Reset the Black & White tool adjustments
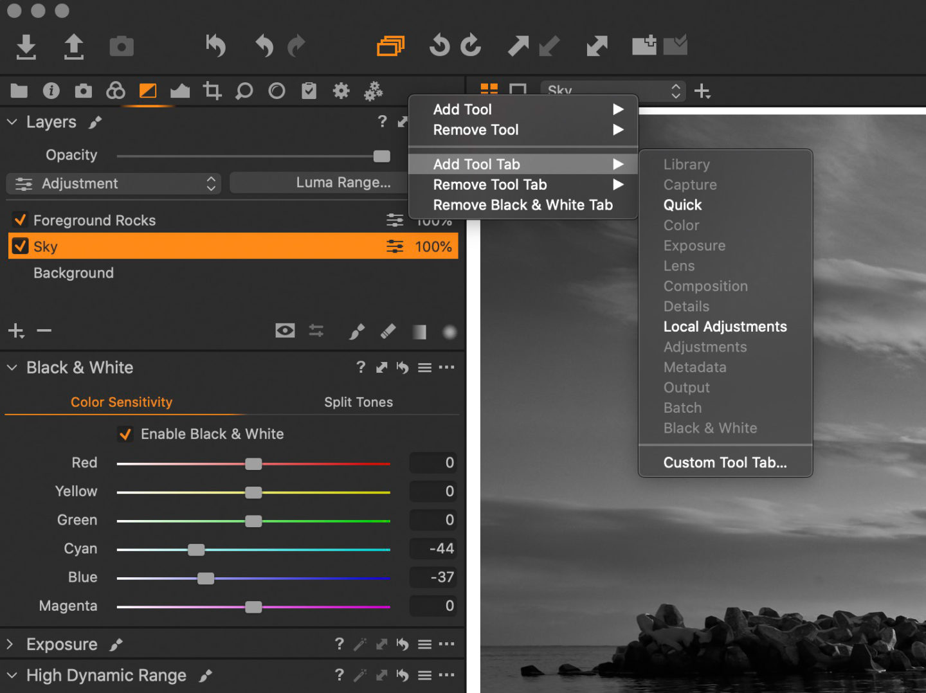Image resolution: width=926 pixels, height=693 pixels. click(x=403, y=368)
